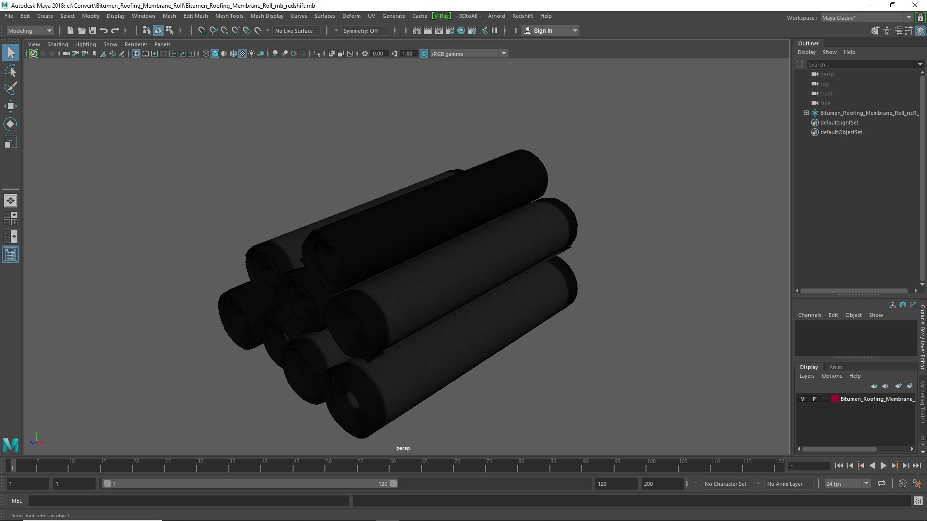Go to start of playback range
Viewport: 927px width, 521px height.
[839, 466]
